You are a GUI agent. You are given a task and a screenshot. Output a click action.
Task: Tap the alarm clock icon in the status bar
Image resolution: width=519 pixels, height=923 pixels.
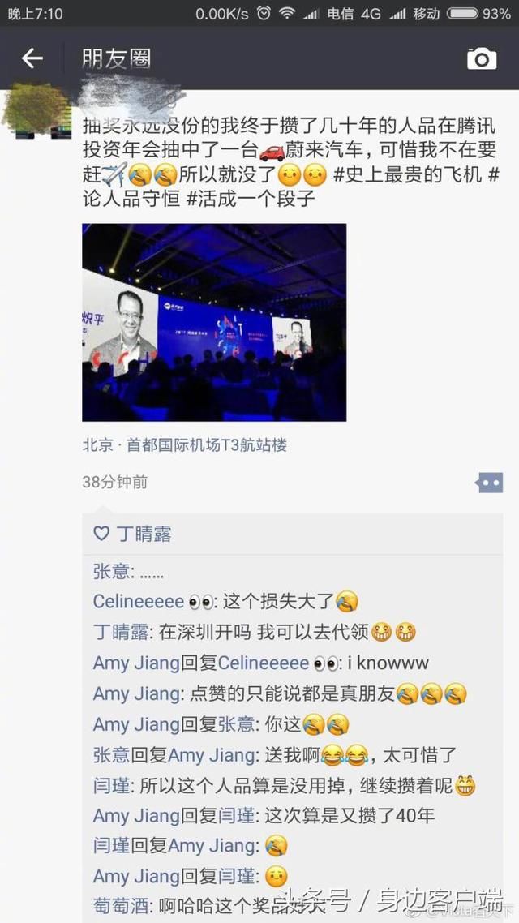[264, 13]
